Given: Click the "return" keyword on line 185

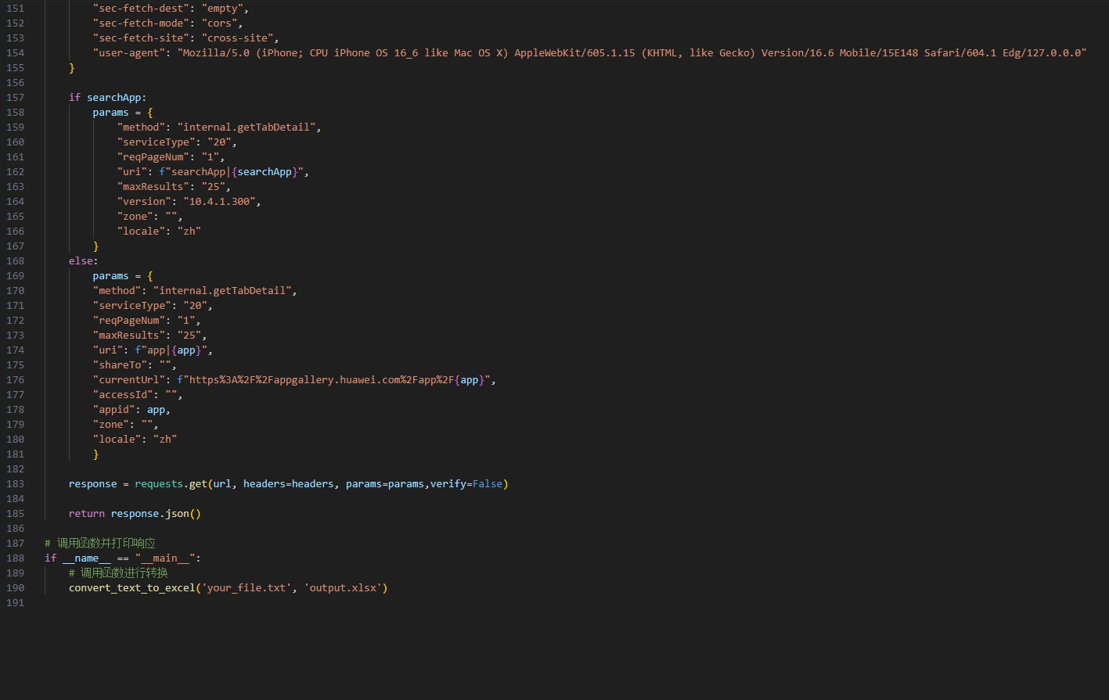Looking at the screenshot, I should [87, 514].
